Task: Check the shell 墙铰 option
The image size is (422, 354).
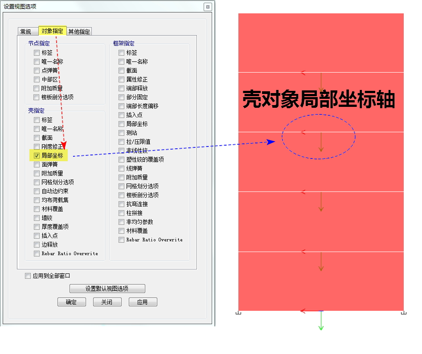Action: pos(37,218)
